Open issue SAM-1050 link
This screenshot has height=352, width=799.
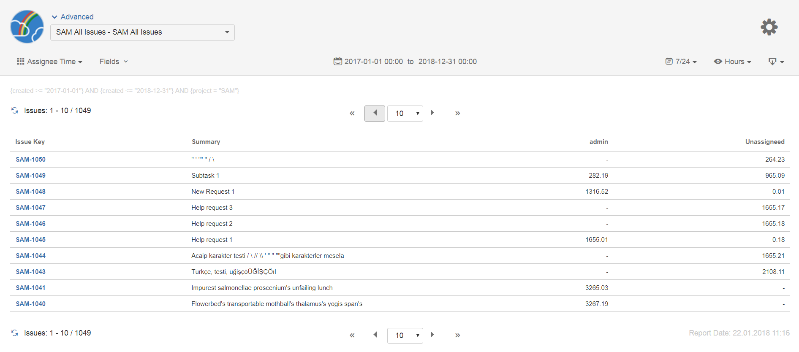[31, 160]
